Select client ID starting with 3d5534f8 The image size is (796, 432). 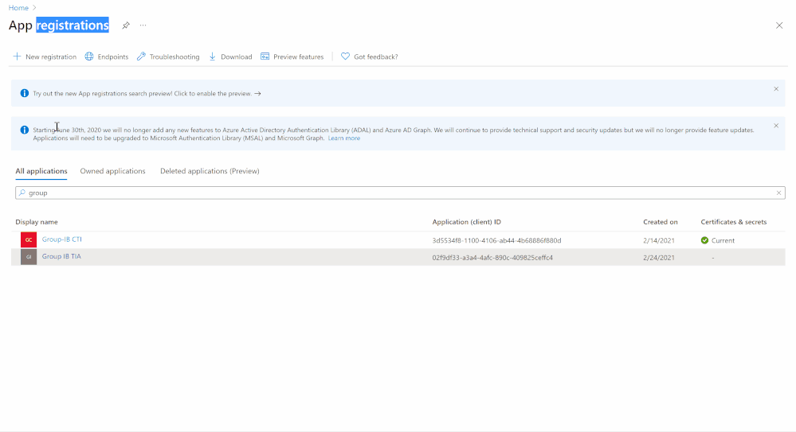[x=496, y=240]
